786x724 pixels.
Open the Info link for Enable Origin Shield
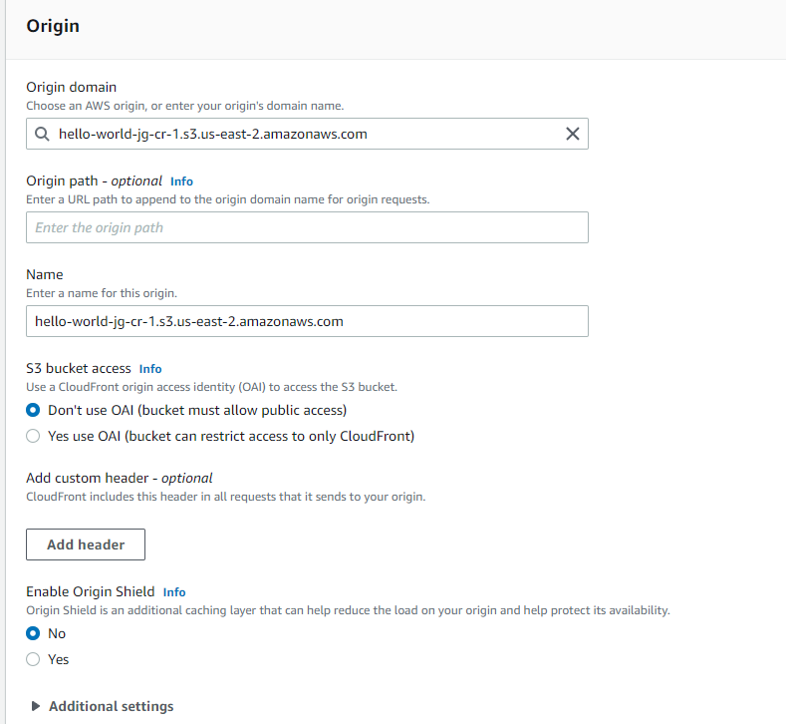click(174, 592)
